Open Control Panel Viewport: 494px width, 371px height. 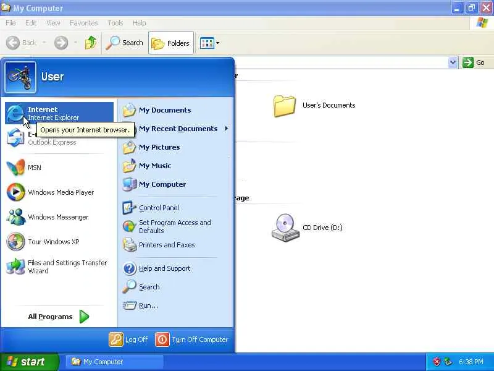point(175,208)
